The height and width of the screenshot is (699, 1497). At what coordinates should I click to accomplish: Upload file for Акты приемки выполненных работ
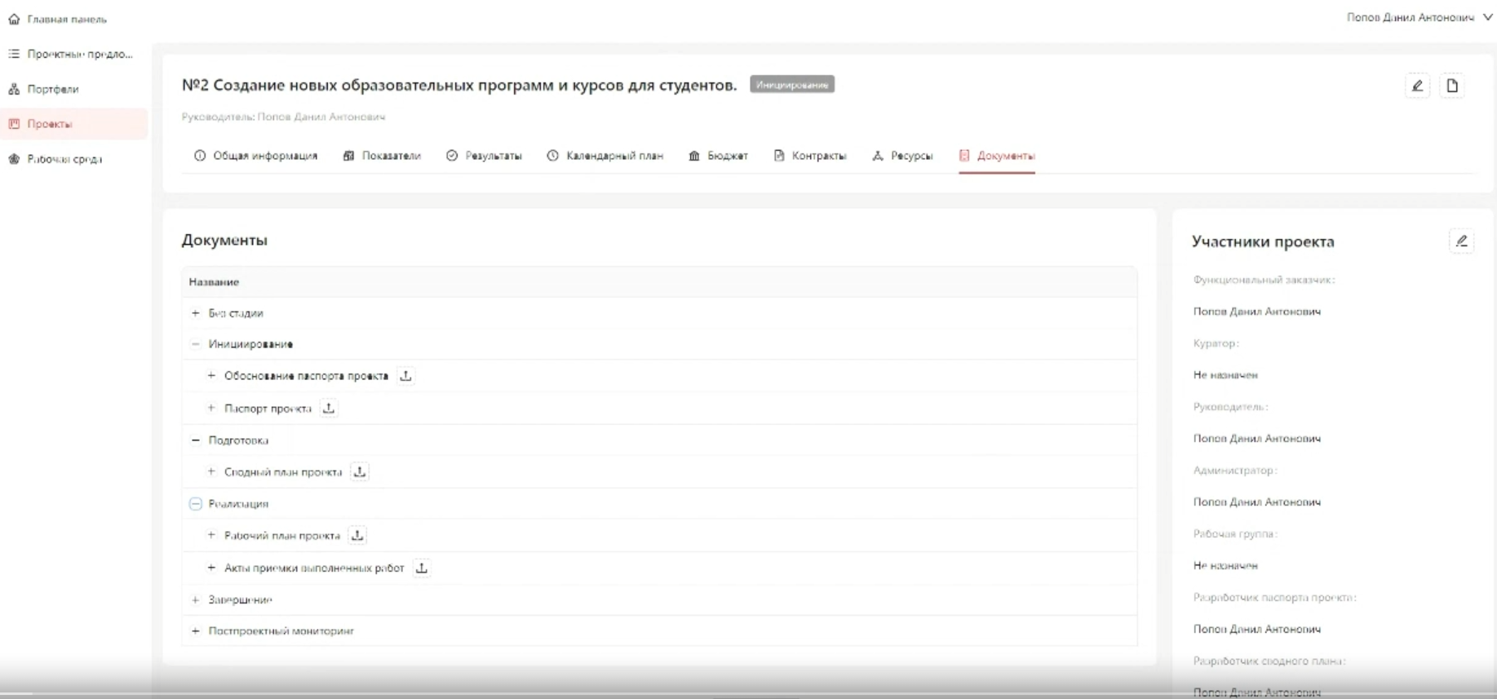[422, 568]
